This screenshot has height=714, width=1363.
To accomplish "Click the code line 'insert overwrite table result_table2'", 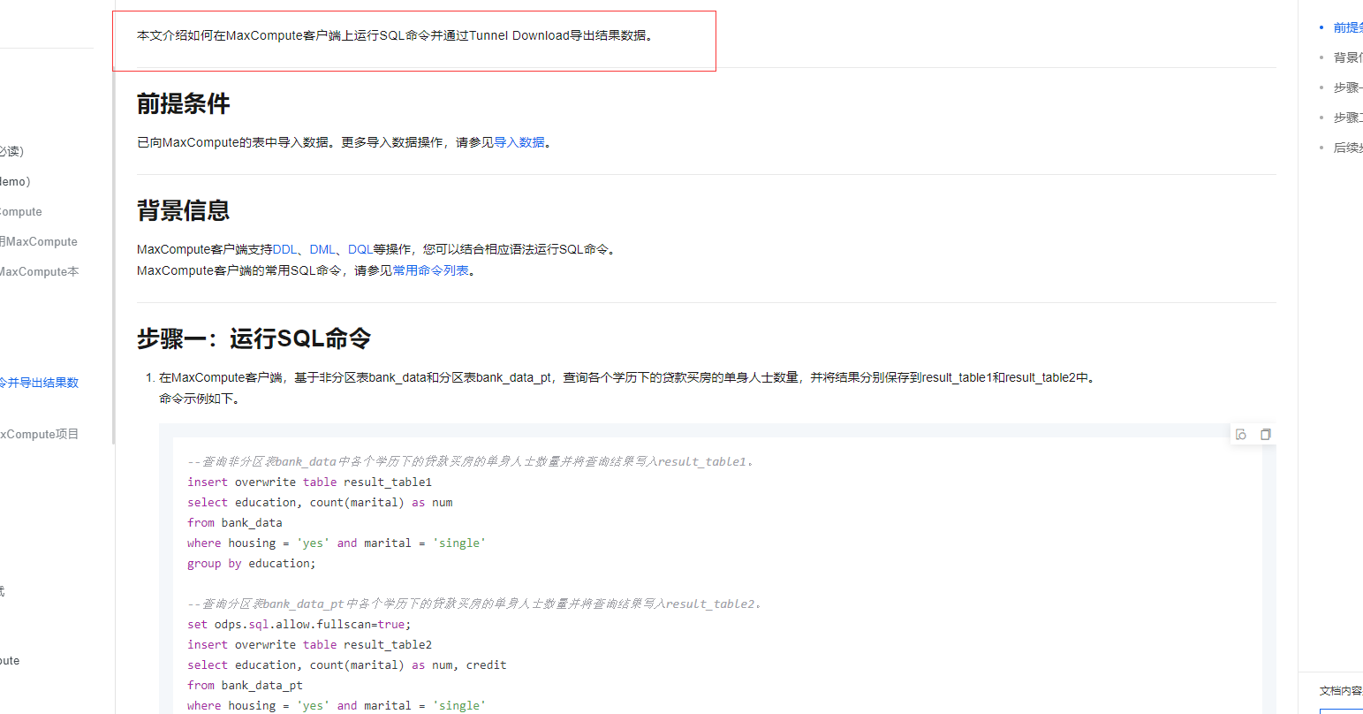I will 309,645.
